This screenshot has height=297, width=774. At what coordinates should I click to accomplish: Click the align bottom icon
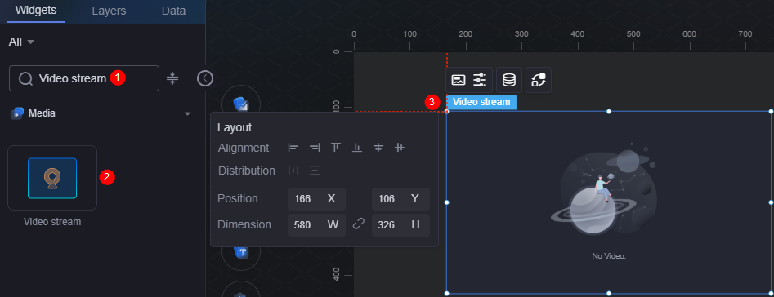point(357,147)
